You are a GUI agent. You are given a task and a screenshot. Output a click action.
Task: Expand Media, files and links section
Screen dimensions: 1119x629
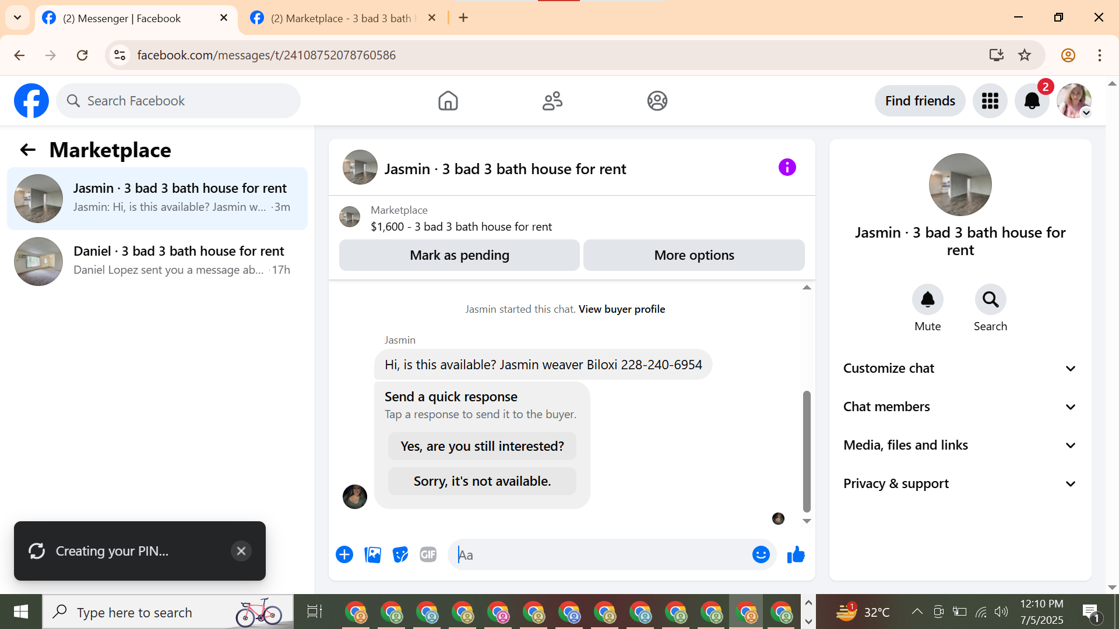960,446
